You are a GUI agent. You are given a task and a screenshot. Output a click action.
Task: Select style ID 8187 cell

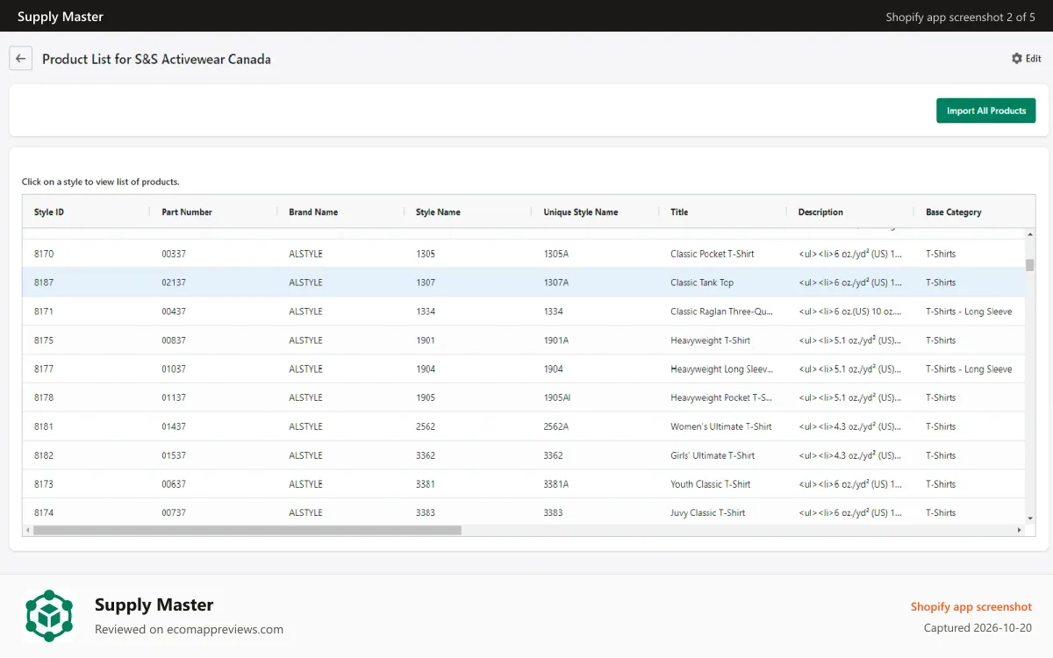44,283
